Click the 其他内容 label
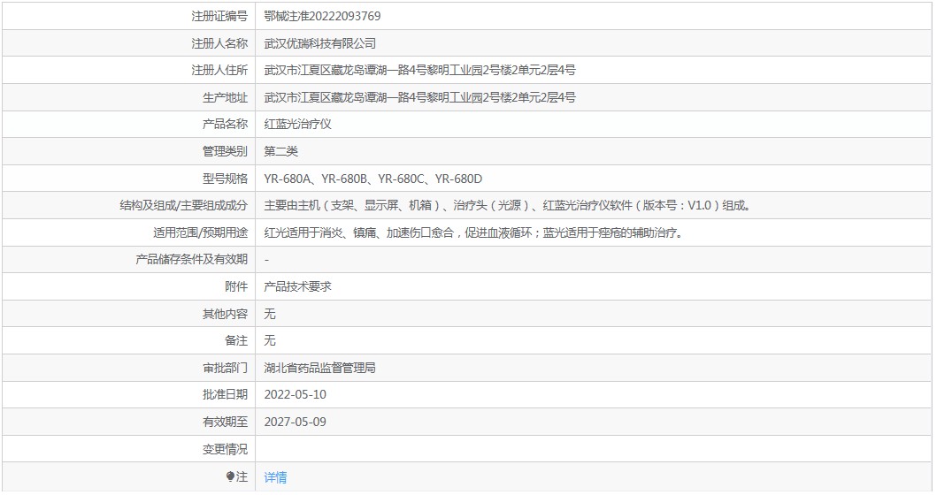Image resolution: width=937 pixels, height=495 pixels. pos(225,314)
